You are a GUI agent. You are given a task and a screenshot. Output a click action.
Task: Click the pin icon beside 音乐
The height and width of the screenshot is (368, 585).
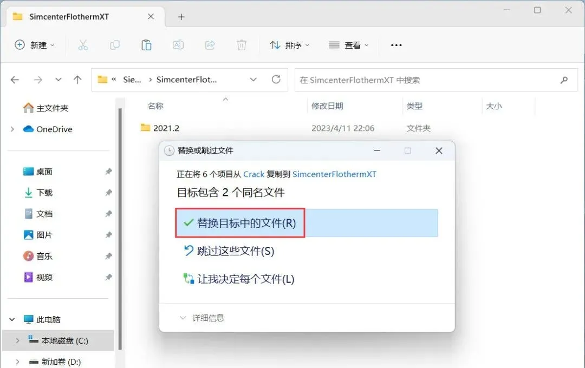click(x=108, y=256)
